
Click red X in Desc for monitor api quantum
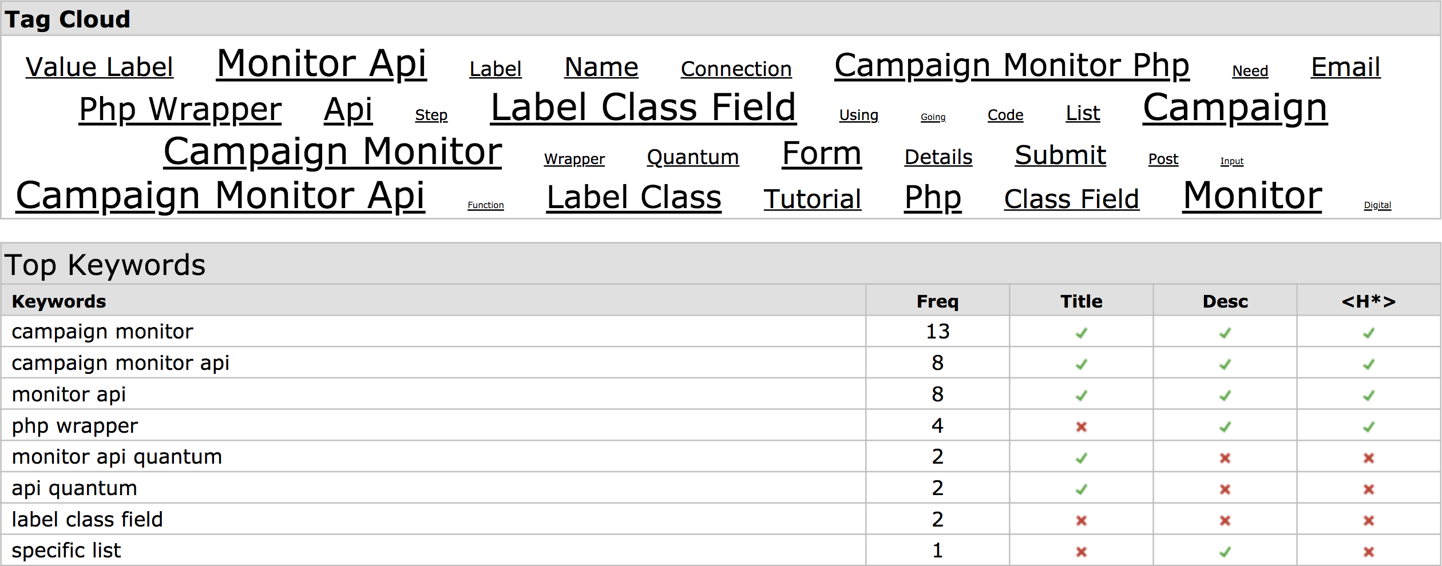1225,458
